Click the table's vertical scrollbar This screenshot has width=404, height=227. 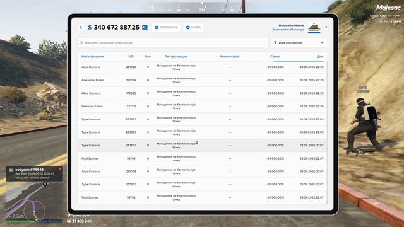pyautogui.click(x=327, y=132)
